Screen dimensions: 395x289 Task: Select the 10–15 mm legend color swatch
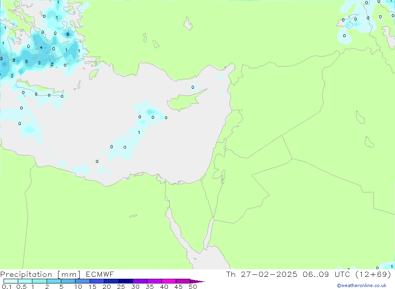pyautogui.click(x=83, y=281)
